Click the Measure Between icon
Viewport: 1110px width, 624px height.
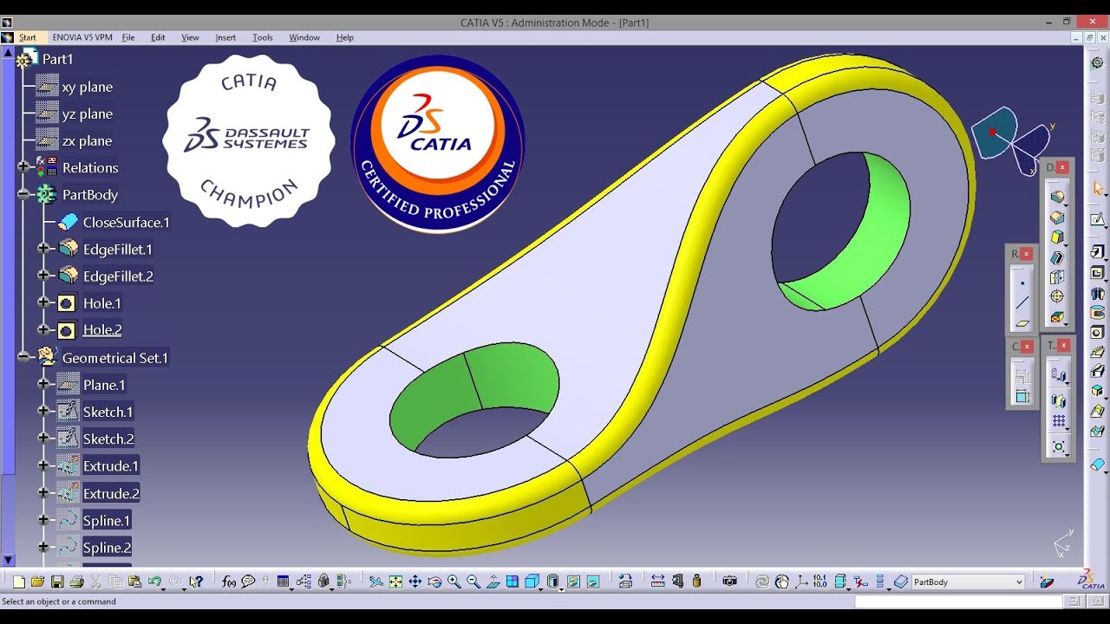point(657,582)
